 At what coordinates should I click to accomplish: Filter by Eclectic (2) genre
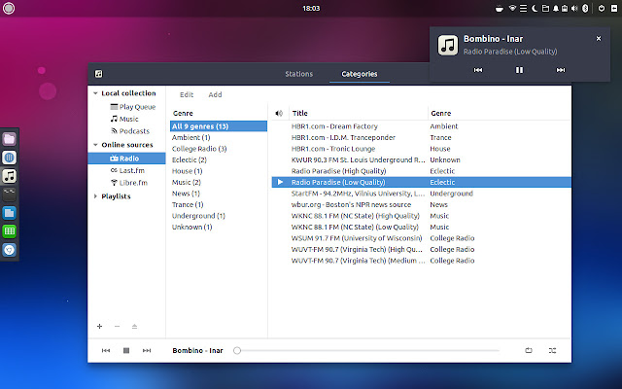190,159
